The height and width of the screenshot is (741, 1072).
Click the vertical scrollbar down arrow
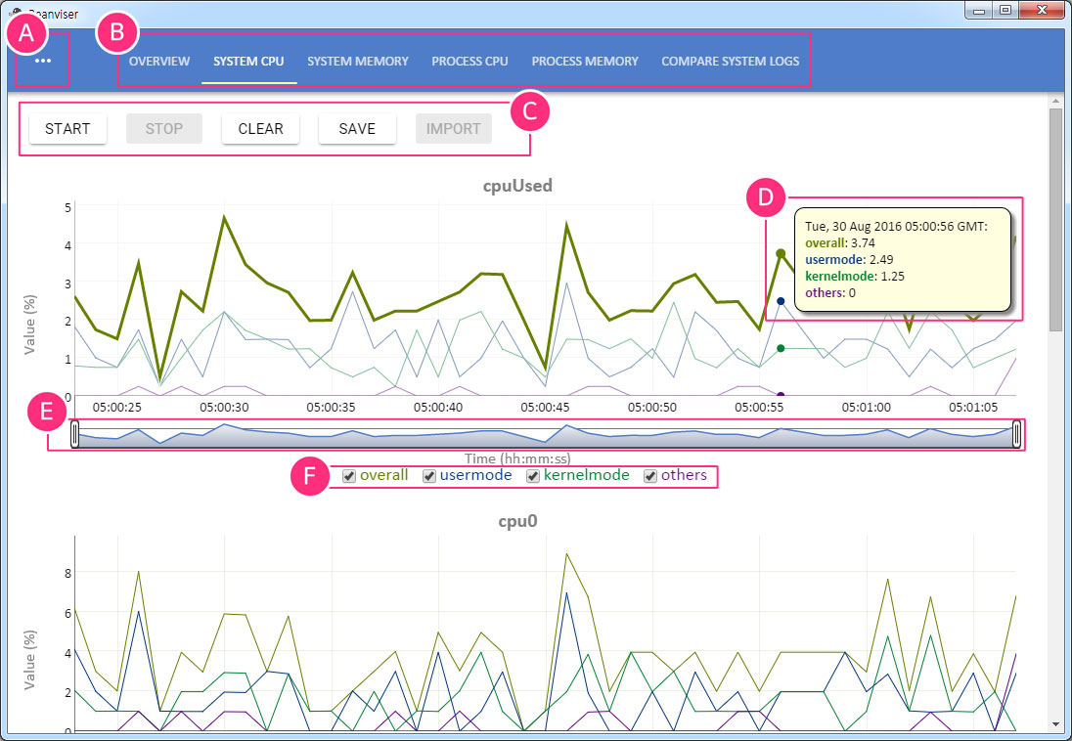tap(1055, 723)
